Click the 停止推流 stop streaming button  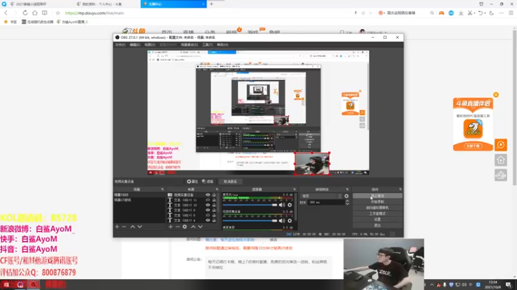pos(377,196)
